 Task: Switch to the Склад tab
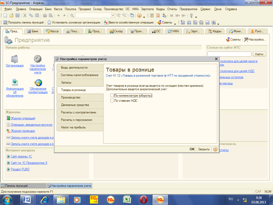[x=116, y=31]
